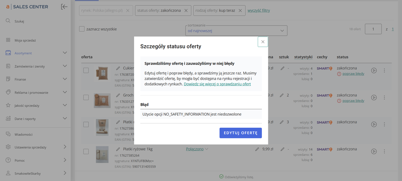
Task: Click the EDYTUJ OFERTĘ button
Action: tap(240, 133)
